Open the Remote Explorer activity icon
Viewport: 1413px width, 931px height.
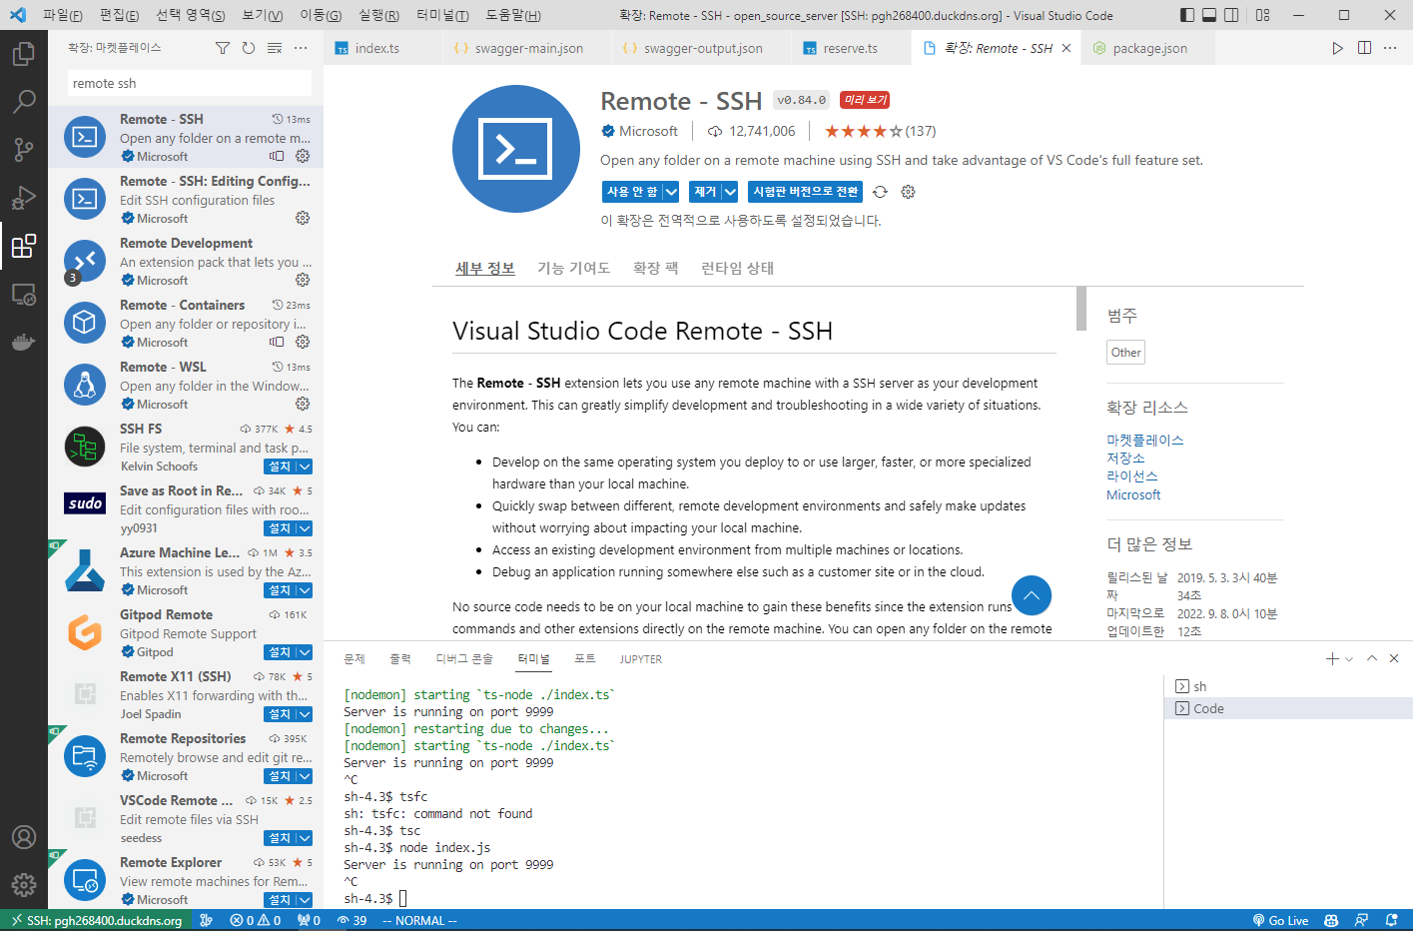24,295
